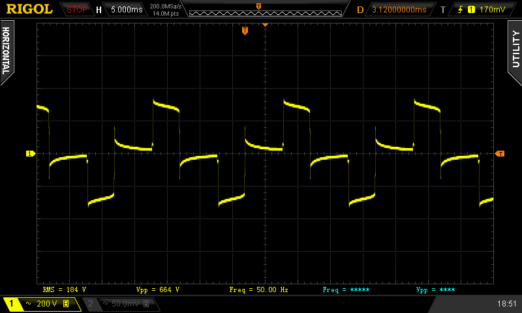522x313 pixels.
Task: Click the RMS = 184 V measurement
Action: pyautogui.click(x=65, y=289)
